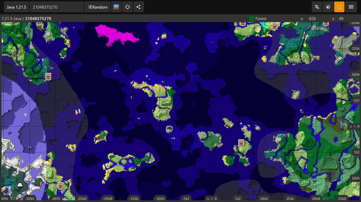Select the village marker near bottom-left snowy coast

[61, 185]
